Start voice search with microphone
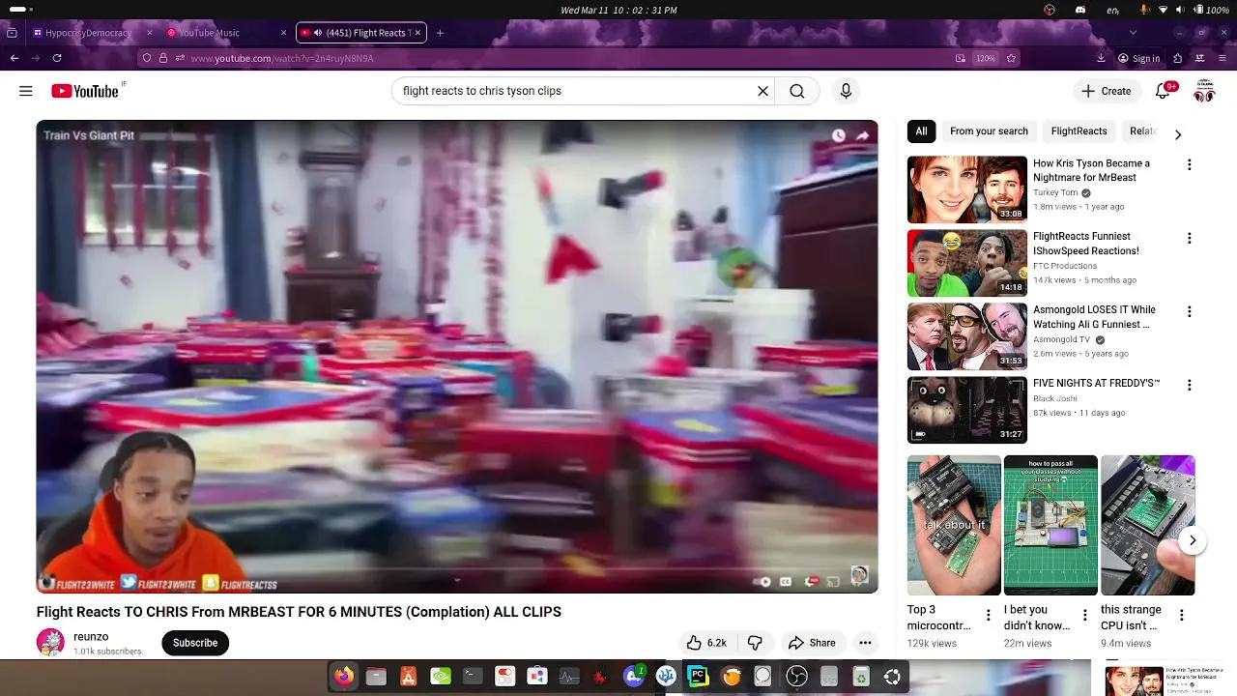 click(846, 91)
